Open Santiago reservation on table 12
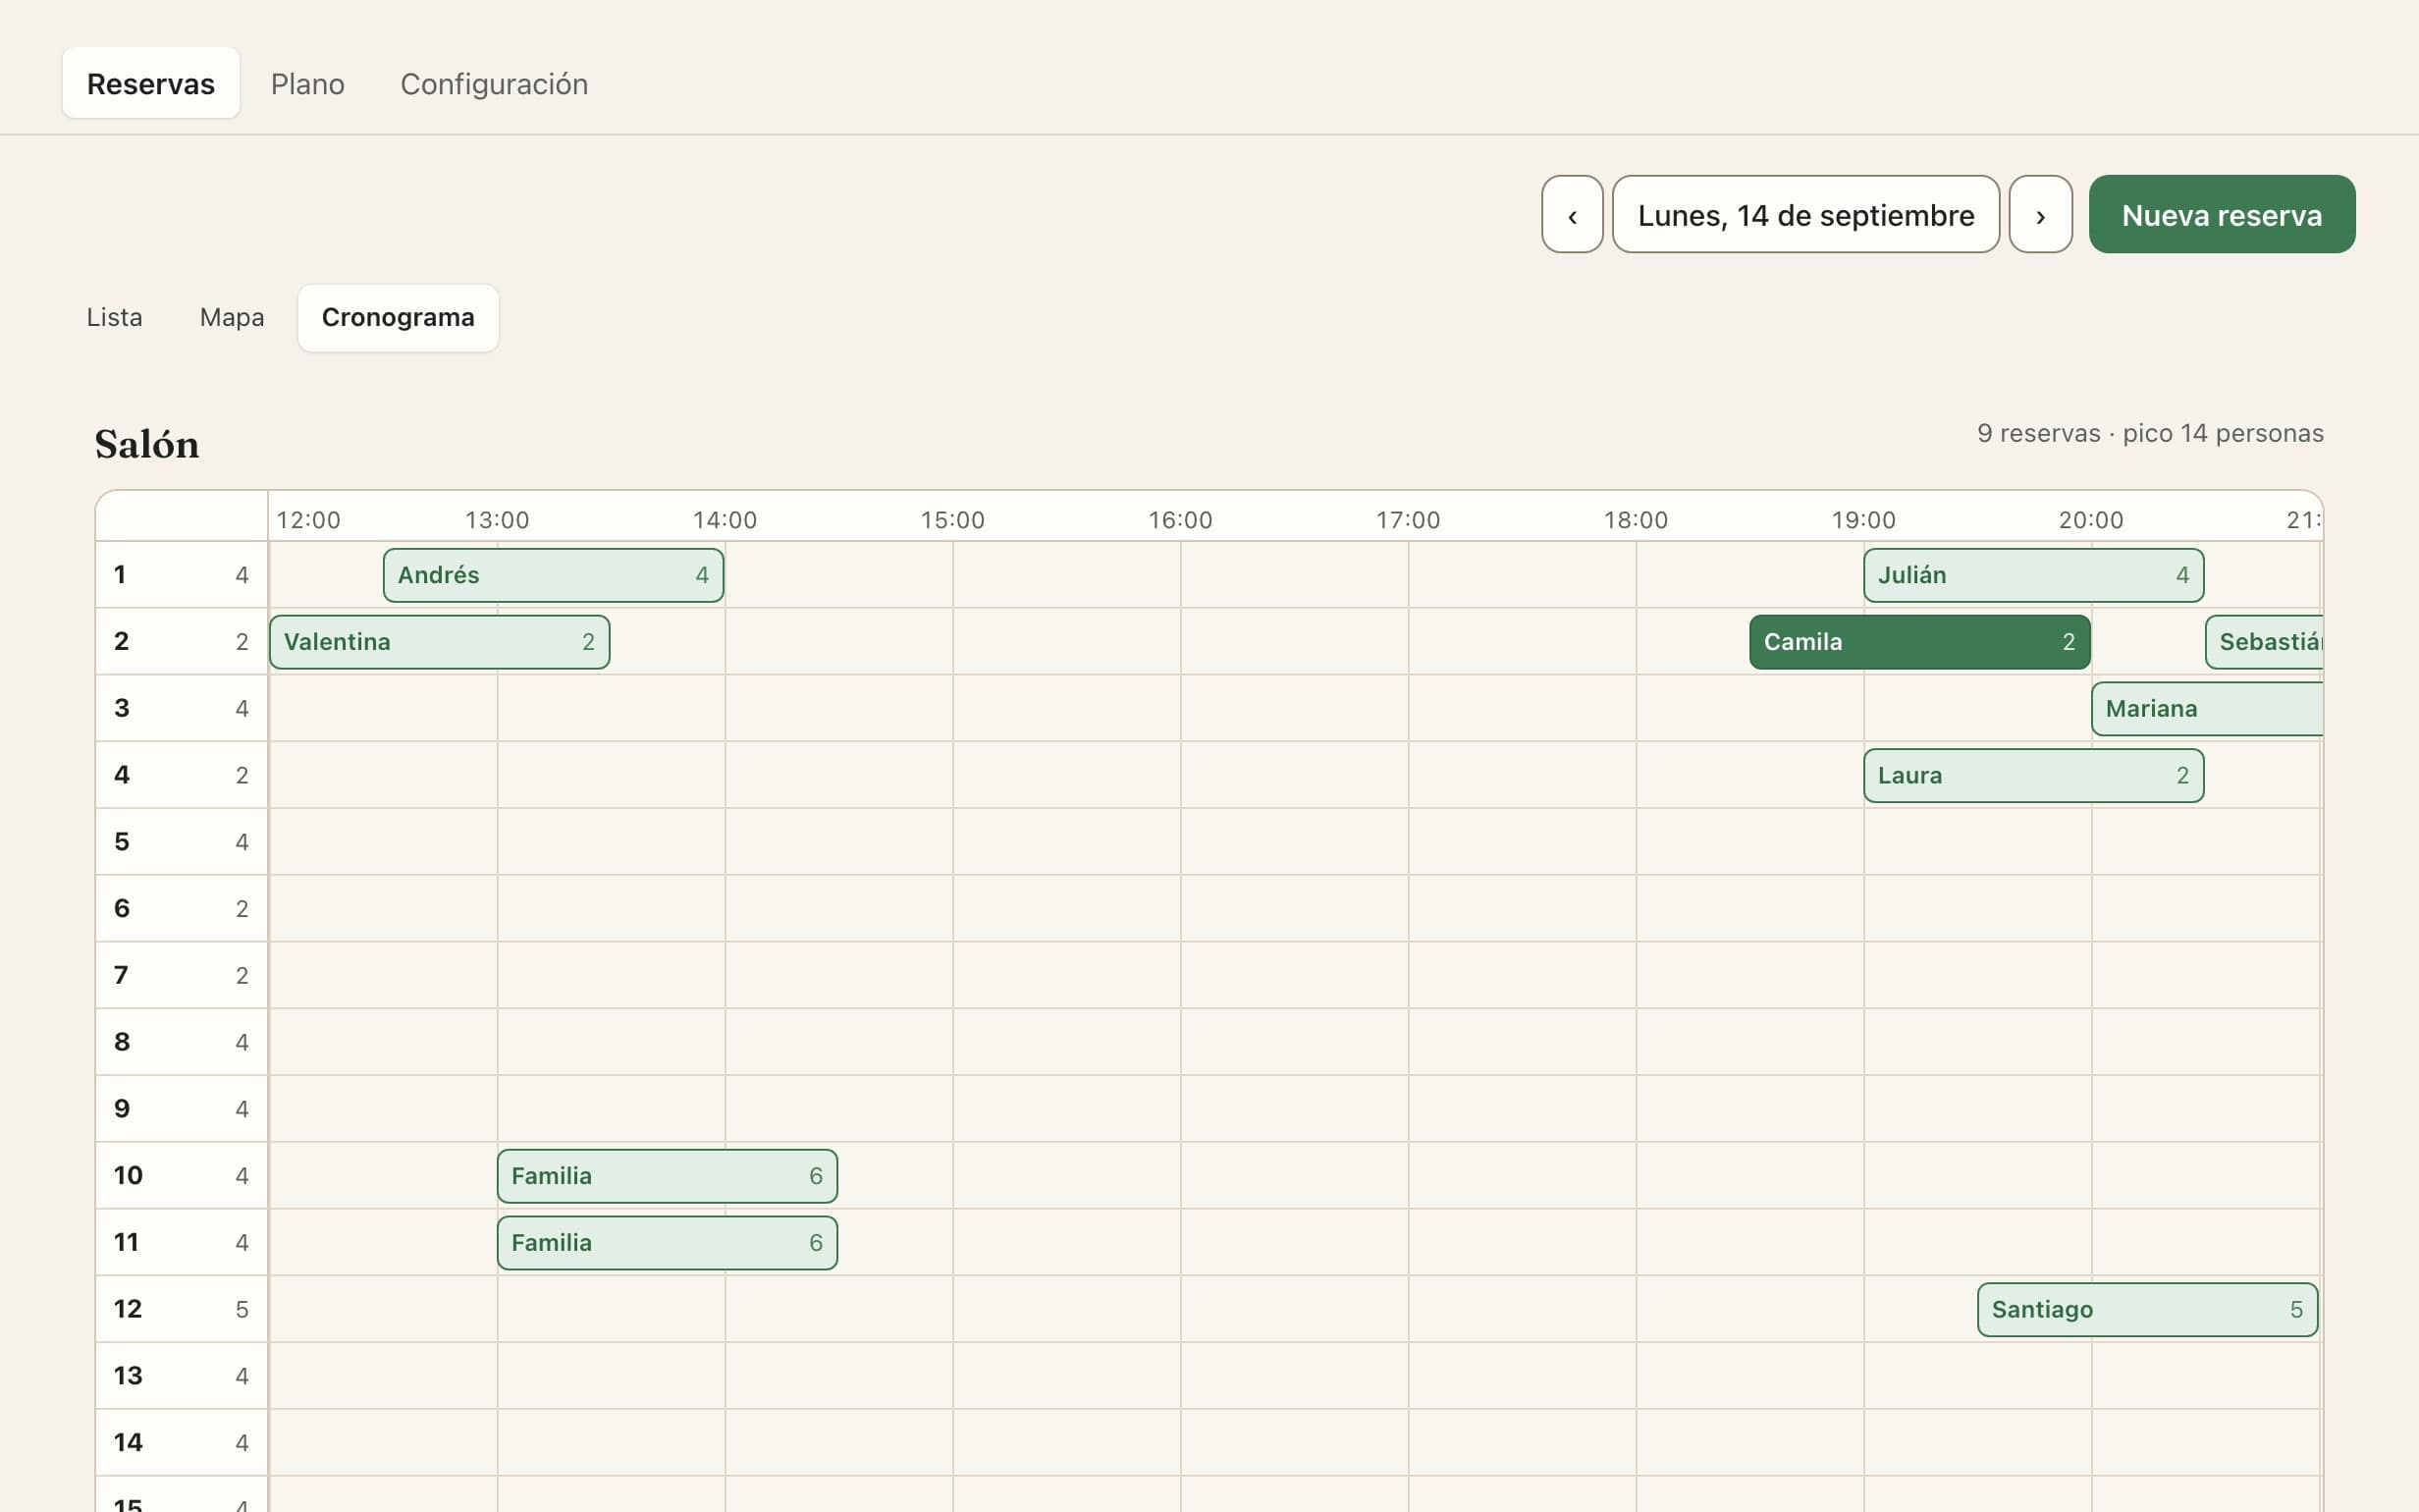The width and height of the screenshot is (2419, 1512). tap(2147, 1310)
